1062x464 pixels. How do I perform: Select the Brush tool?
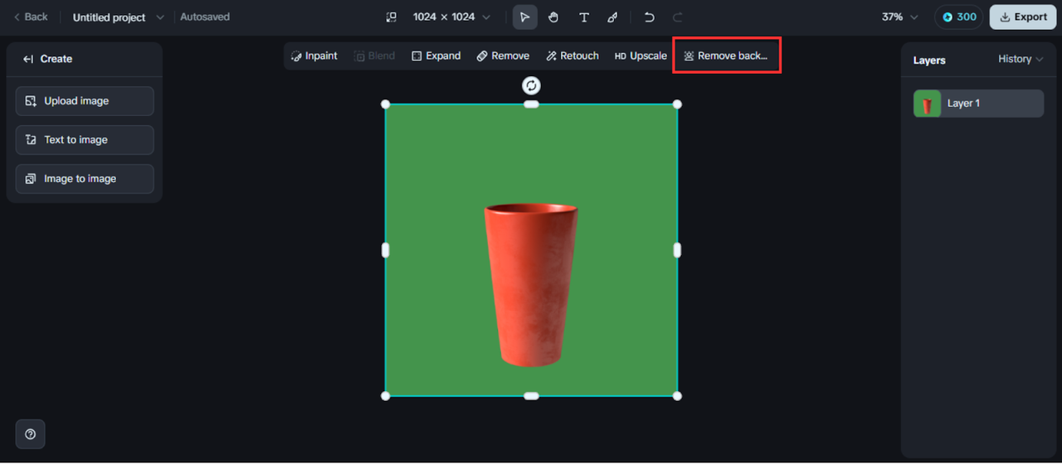[x=612, y=17]
